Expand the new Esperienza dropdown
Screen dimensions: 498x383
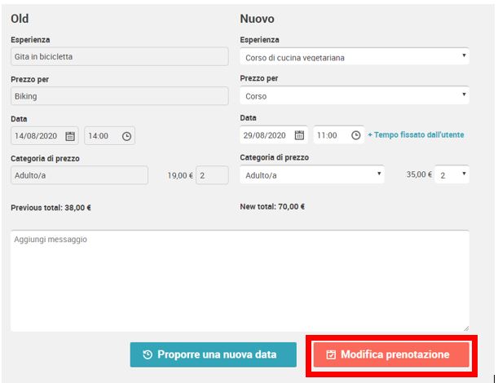pos(355,57)
